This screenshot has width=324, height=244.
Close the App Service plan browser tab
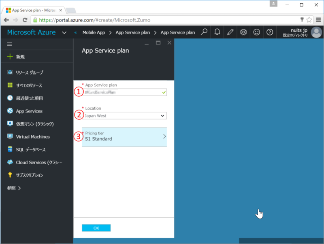coord(60,10)
